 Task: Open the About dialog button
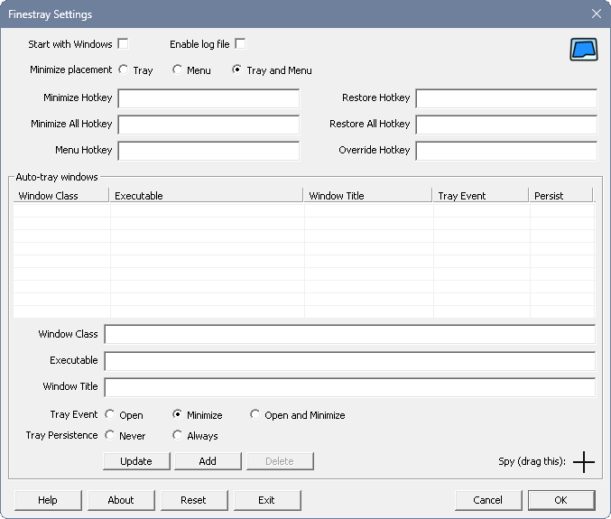(121, 500)
